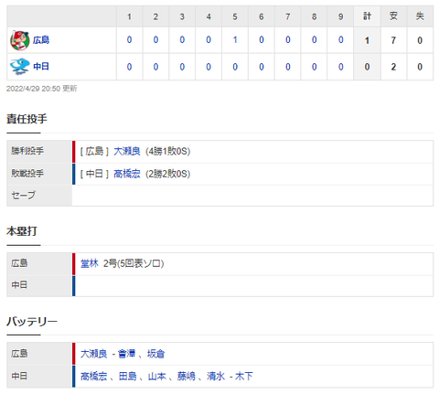Image resolution: width=439 pixels, height=394 pixels.
Task: Click the Hiroshima Carp team logo
Action: pos(20,40)
